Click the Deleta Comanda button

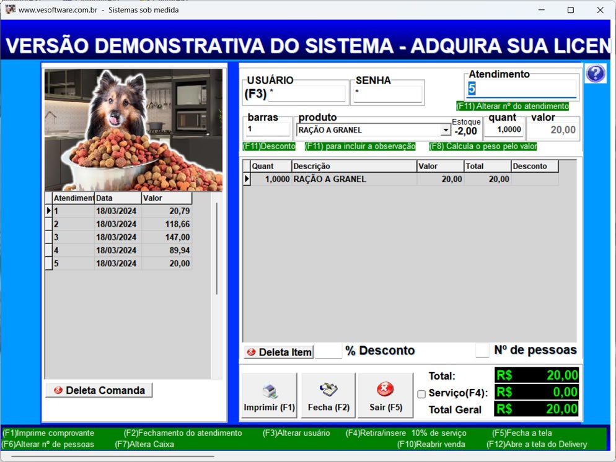tap(99, 390)
